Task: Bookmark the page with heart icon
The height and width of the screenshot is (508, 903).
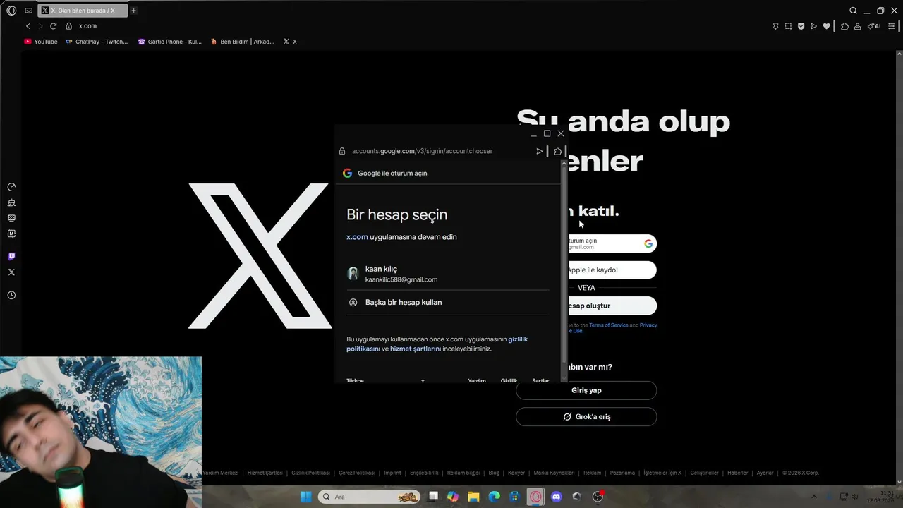Action: pos(827,26)
